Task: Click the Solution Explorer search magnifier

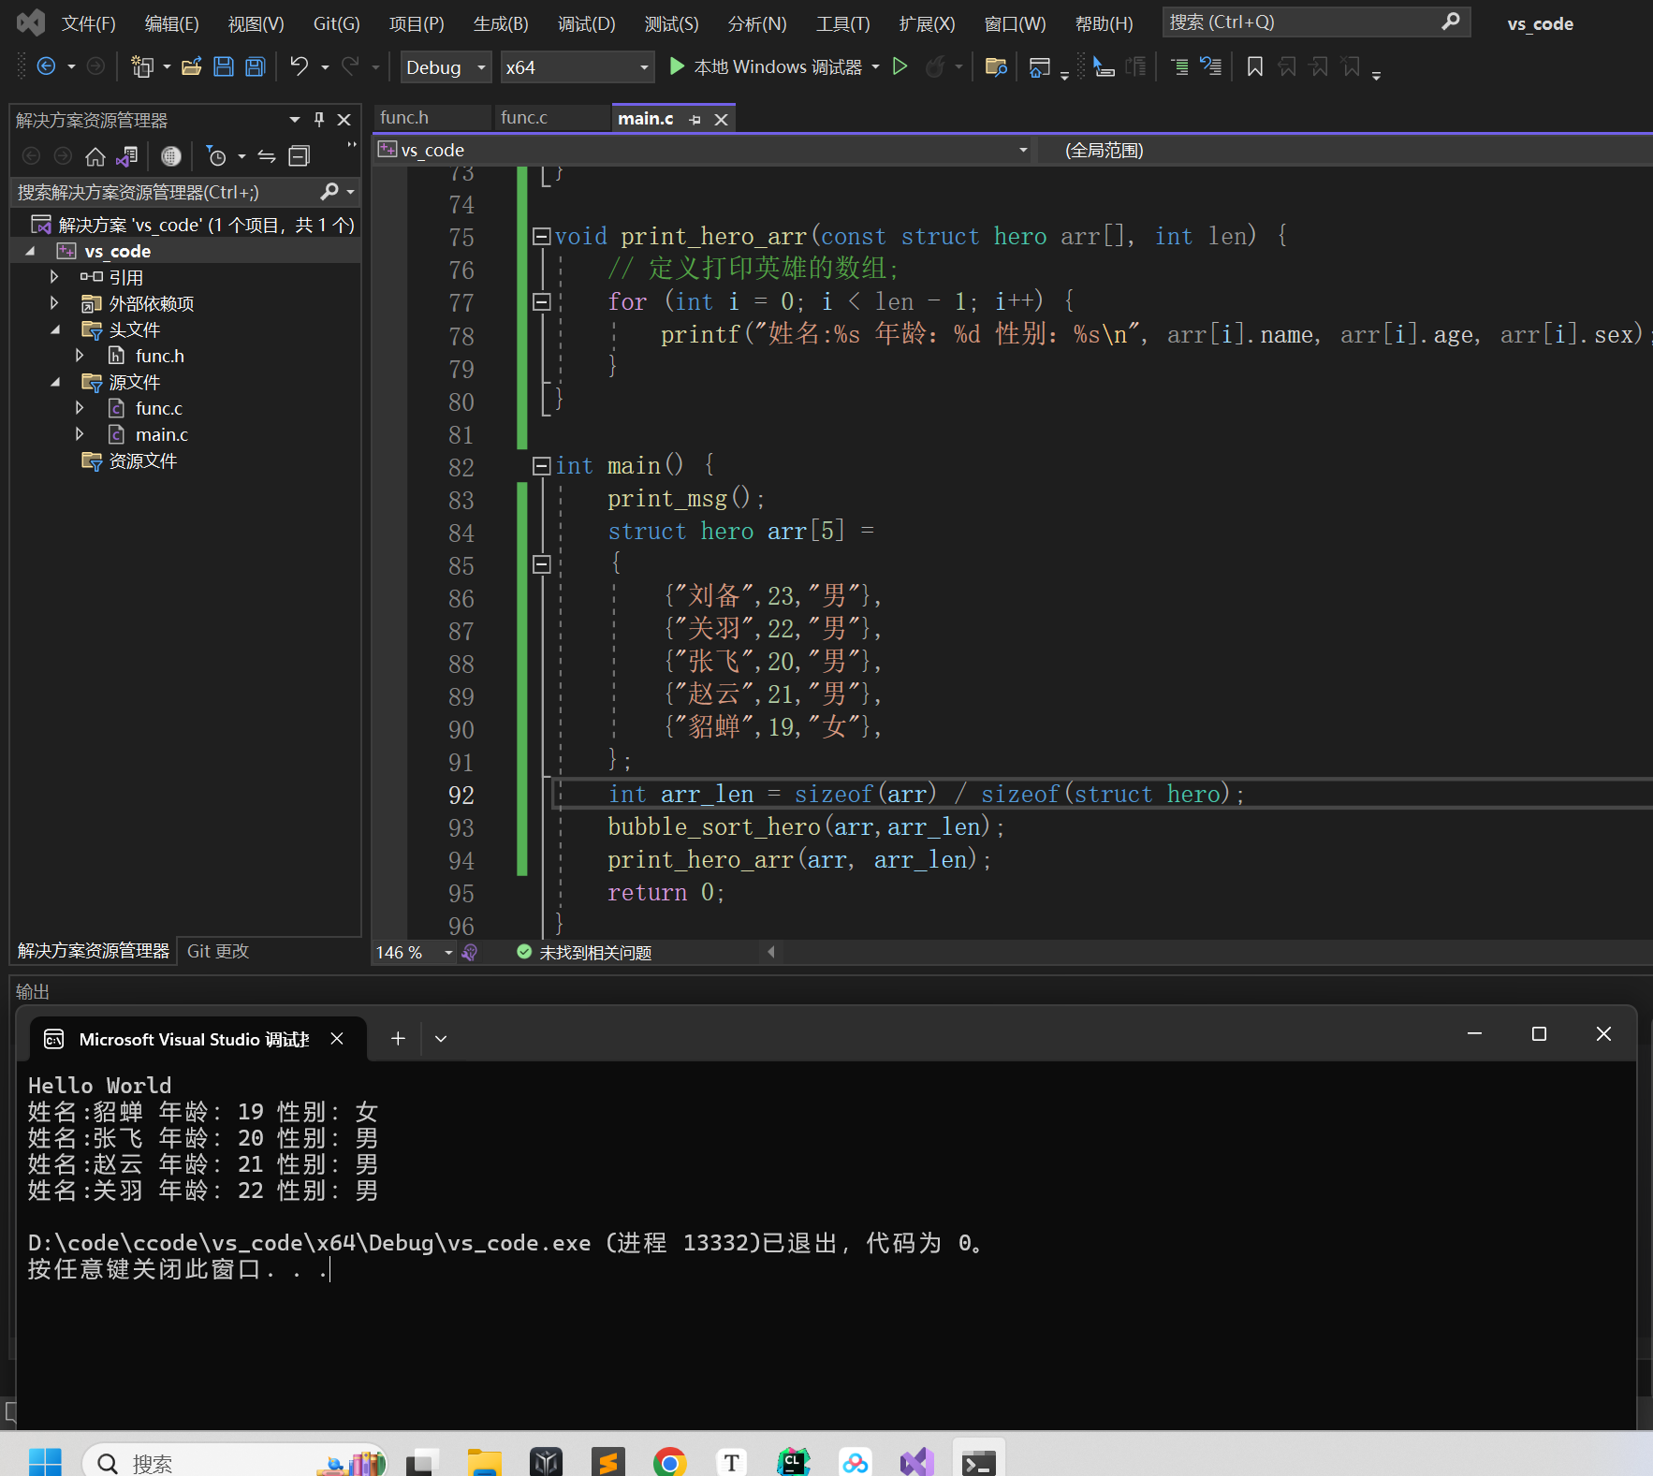Action: [329, 192]
